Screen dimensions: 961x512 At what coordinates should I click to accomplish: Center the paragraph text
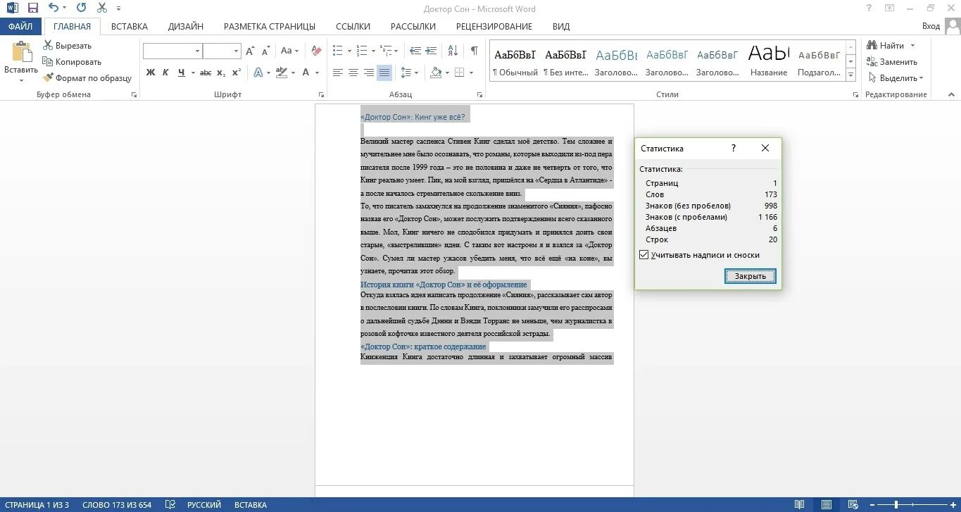[x=353, y=73]
